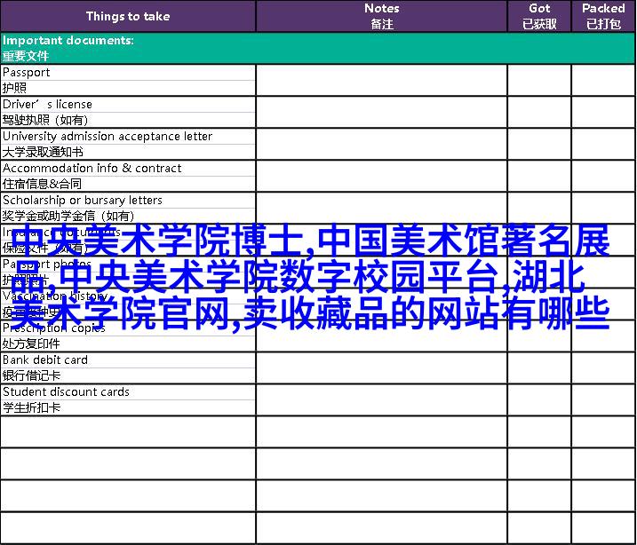Click 'Accommodation info & contract' cell
The image size is (637, 545).
click(x=128, y=168)
